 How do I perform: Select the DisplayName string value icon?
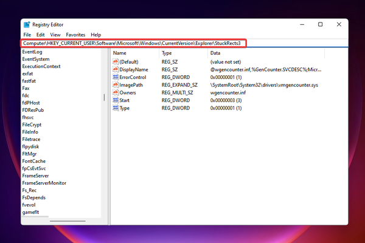pos(116,69)
